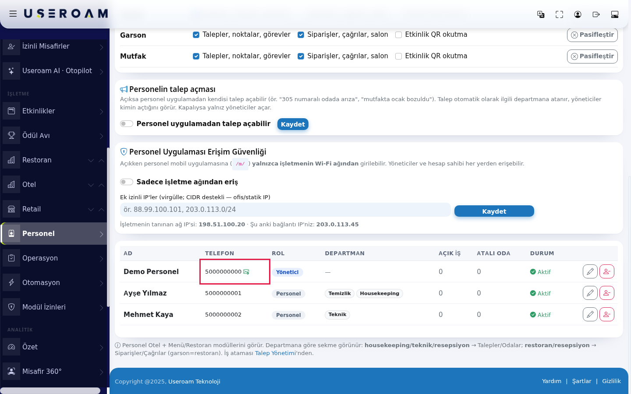
Task: Open Modül İzinleri menu item
Action: pos(54,307)
